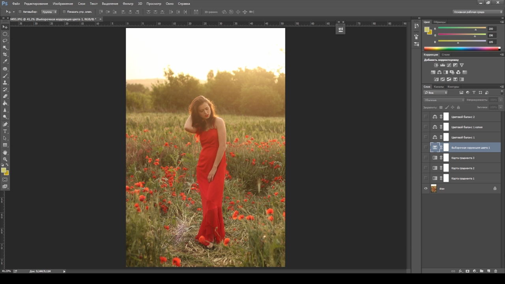Open the Файл menu
The image size is (505, 284).
click(16, 4)
